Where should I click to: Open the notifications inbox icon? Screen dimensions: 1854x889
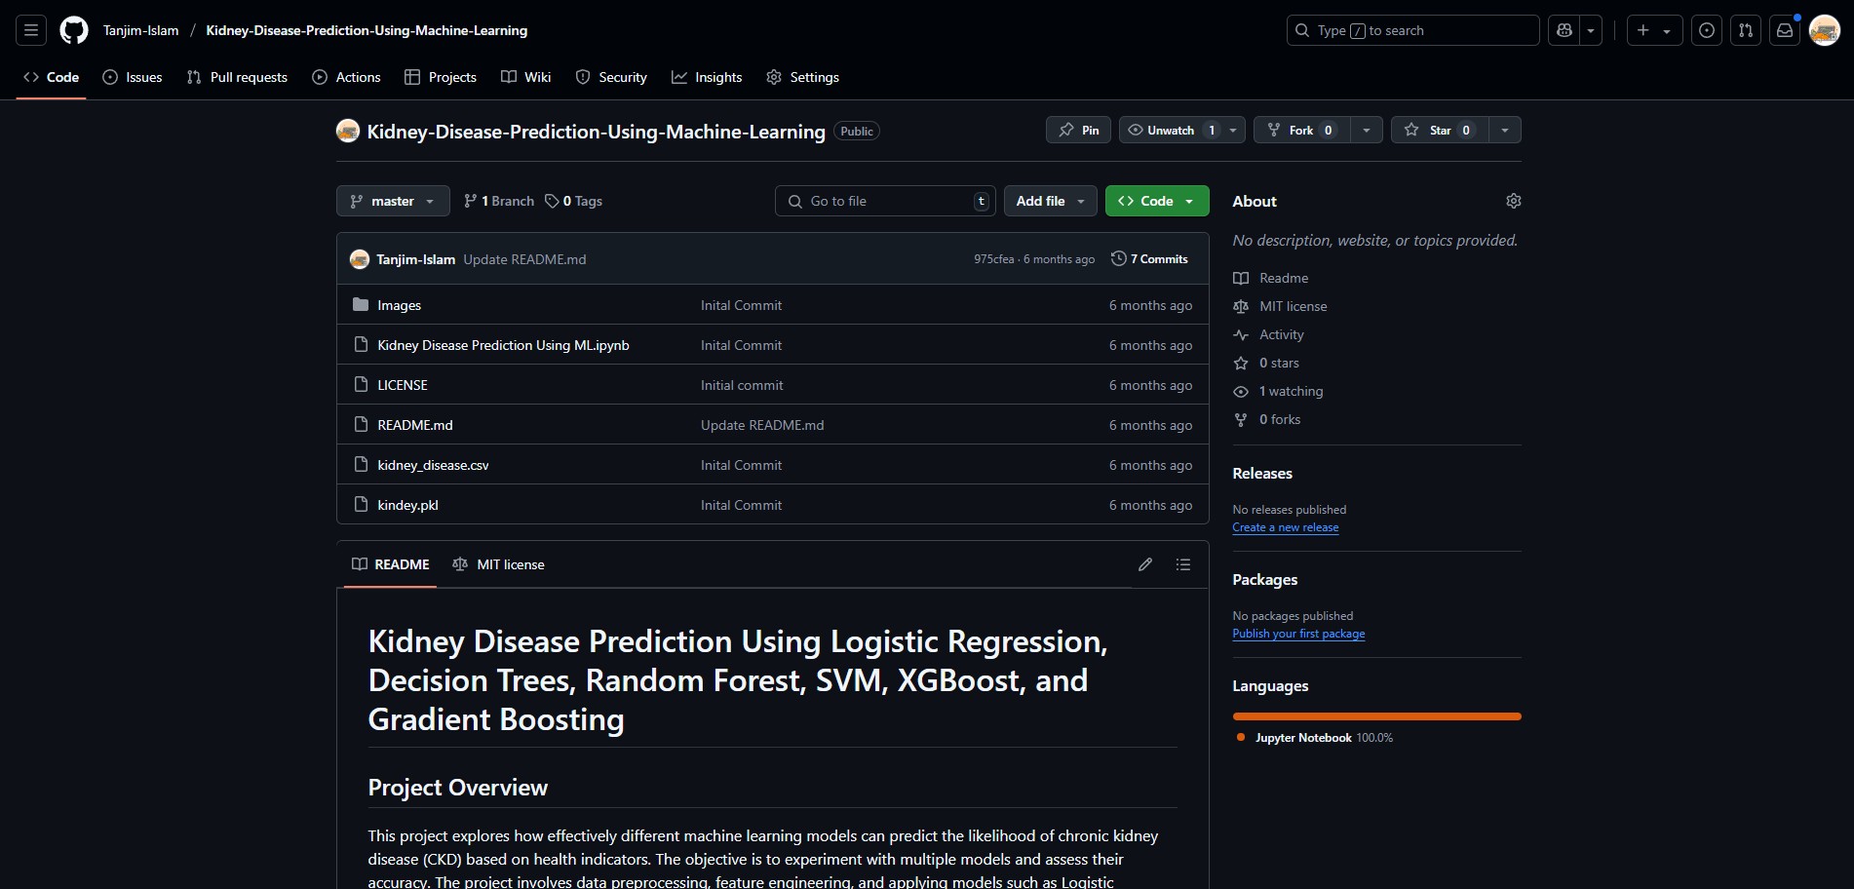click(1784, 30)
